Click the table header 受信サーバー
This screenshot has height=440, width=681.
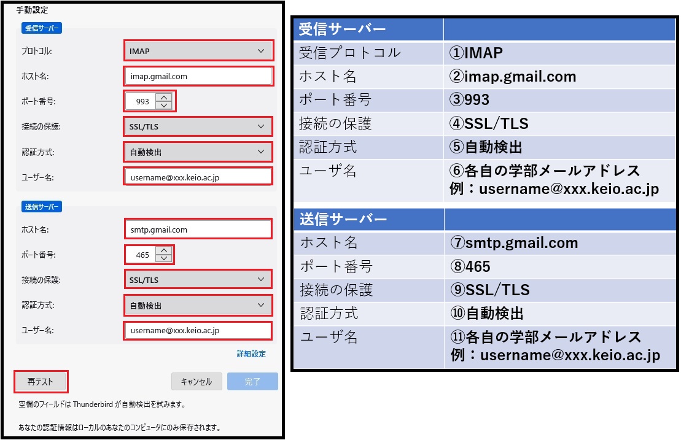[x=368, y=29]
